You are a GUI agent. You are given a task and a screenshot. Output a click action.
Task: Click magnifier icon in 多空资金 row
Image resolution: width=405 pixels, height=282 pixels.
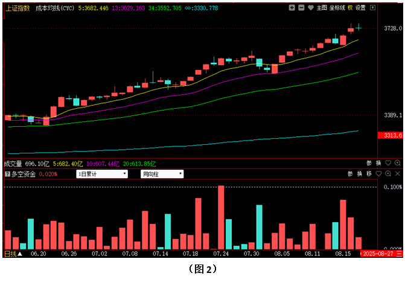point(388,174)
